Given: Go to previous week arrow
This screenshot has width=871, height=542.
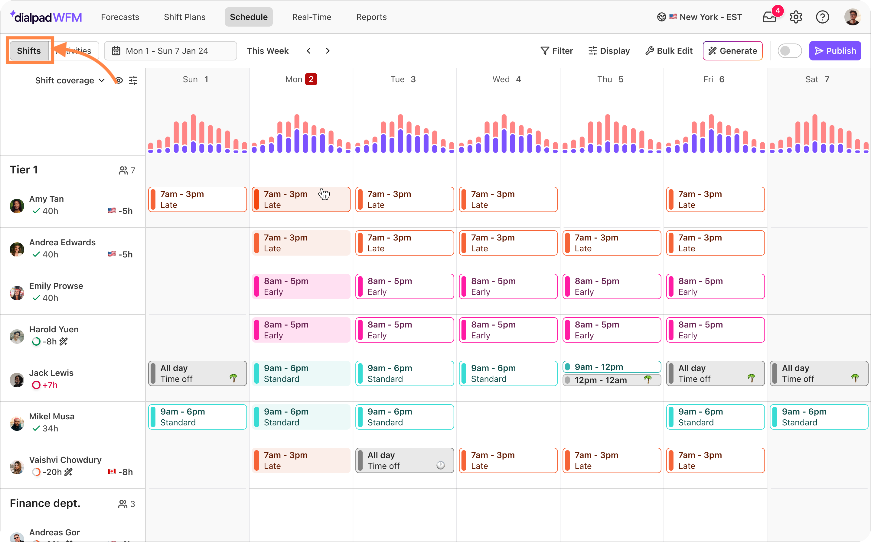Looking at the screenshot, I should point(308,51).
